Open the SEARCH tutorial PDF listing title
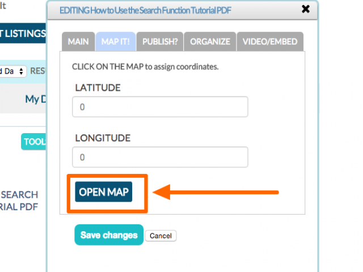363x272 pixels. tap(19, 201)
